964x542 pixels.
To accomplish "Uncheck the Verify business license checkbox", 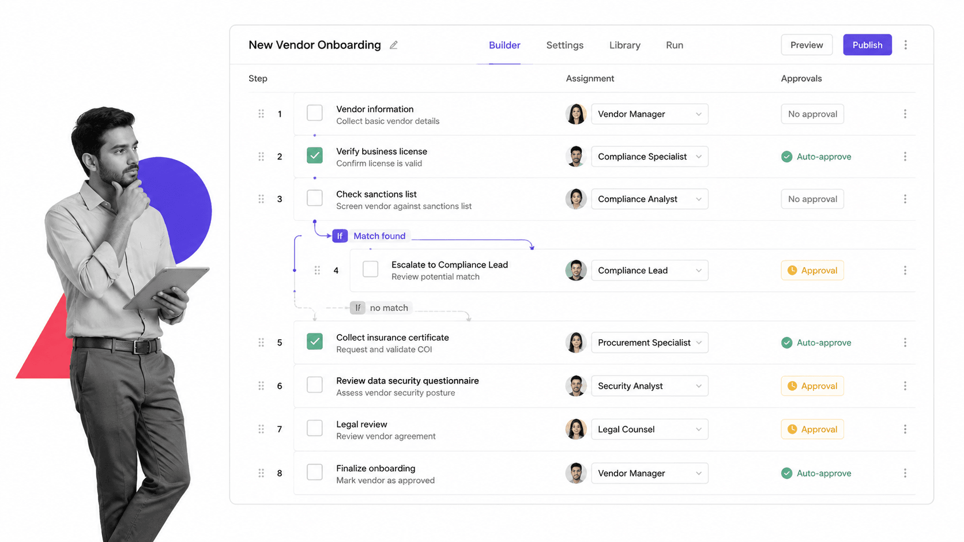I will 315,155.
